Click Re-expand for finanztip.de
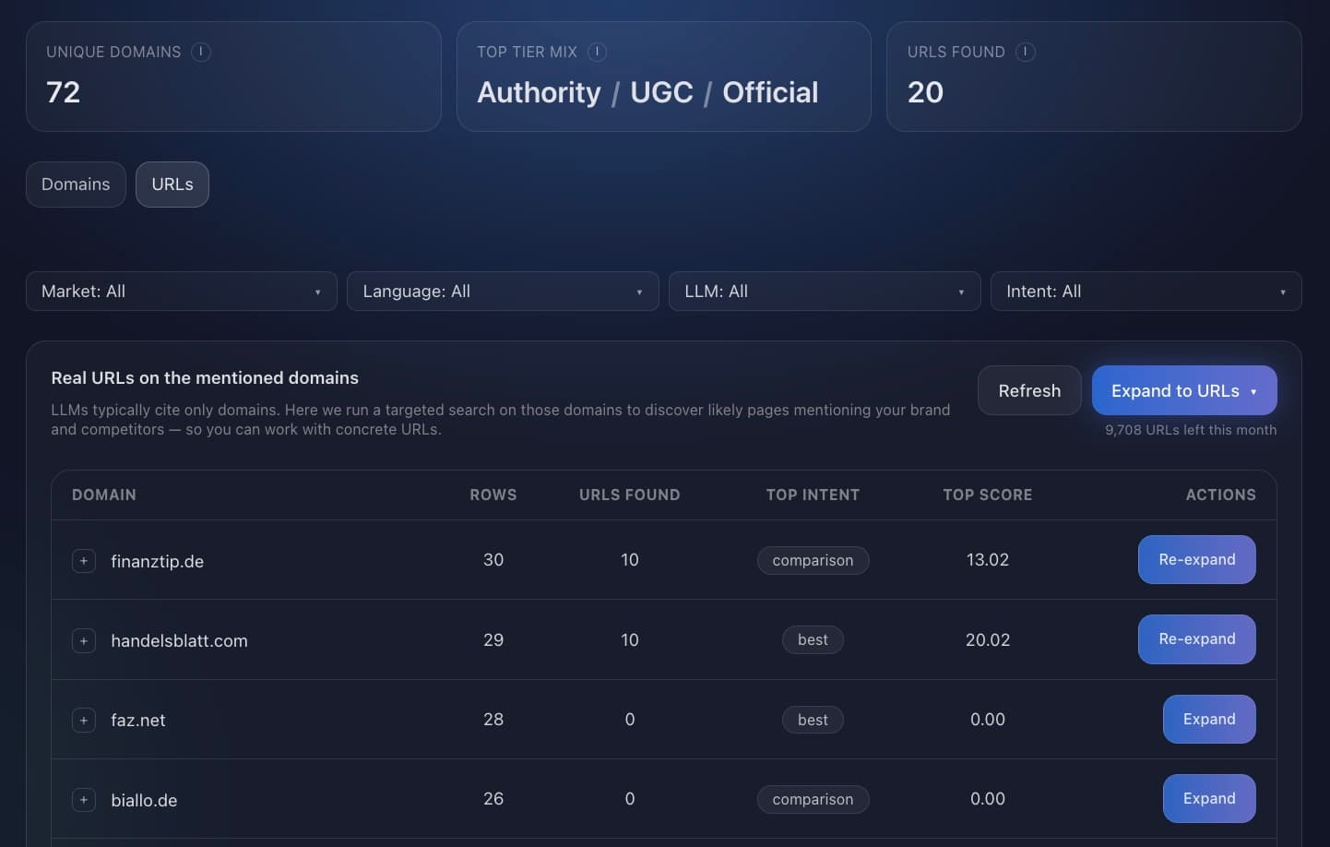The height and width of the screenshot is (847, 1330). pos(1197,560)
